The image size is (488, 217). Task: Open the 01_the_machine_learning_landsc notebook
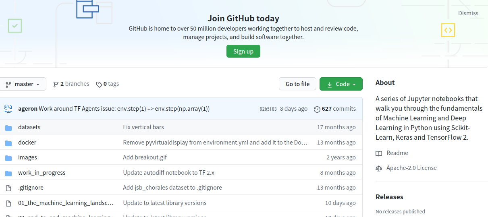pyautogui.click(x=66, y=203)
